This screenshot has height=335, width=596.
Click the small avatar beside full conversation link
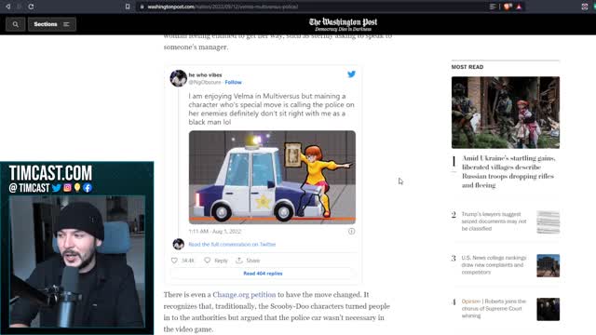tap(178, 244)
